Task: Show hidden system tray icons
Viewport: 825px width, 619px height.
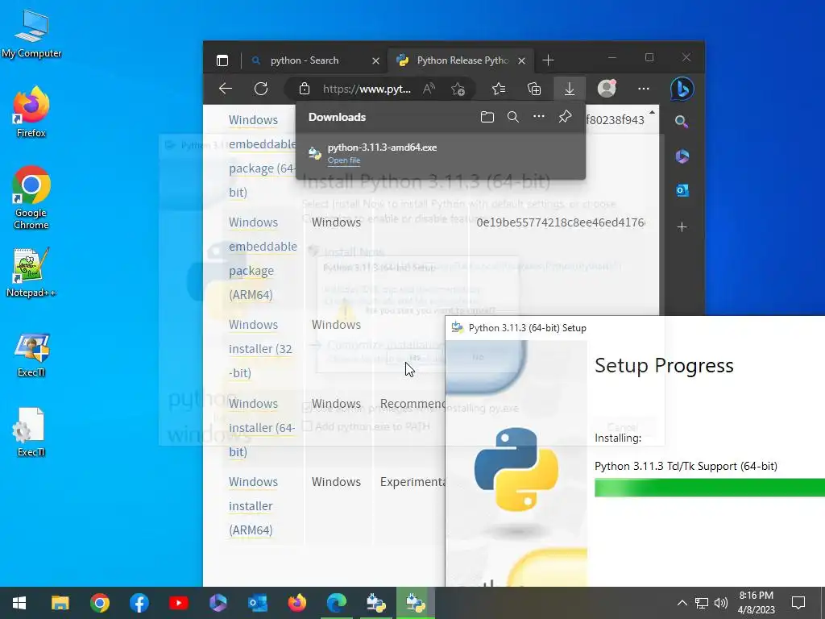Action: pyautogui.click(x=682, y=603)
